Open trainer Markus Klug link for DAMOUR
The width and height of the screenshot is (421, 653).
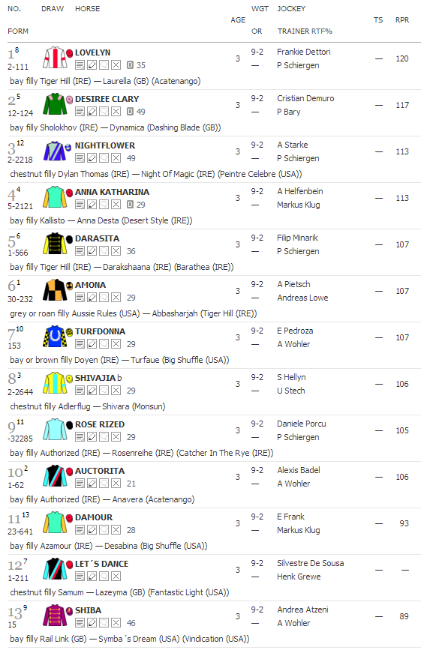point(299,530)
